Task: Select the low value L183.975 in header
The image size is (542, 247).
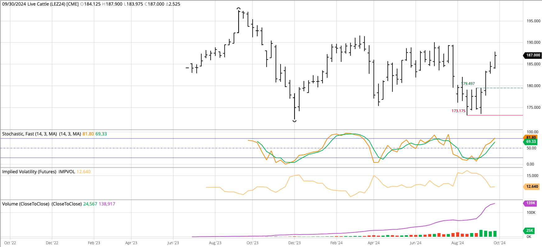Action: tap(133, 4)
